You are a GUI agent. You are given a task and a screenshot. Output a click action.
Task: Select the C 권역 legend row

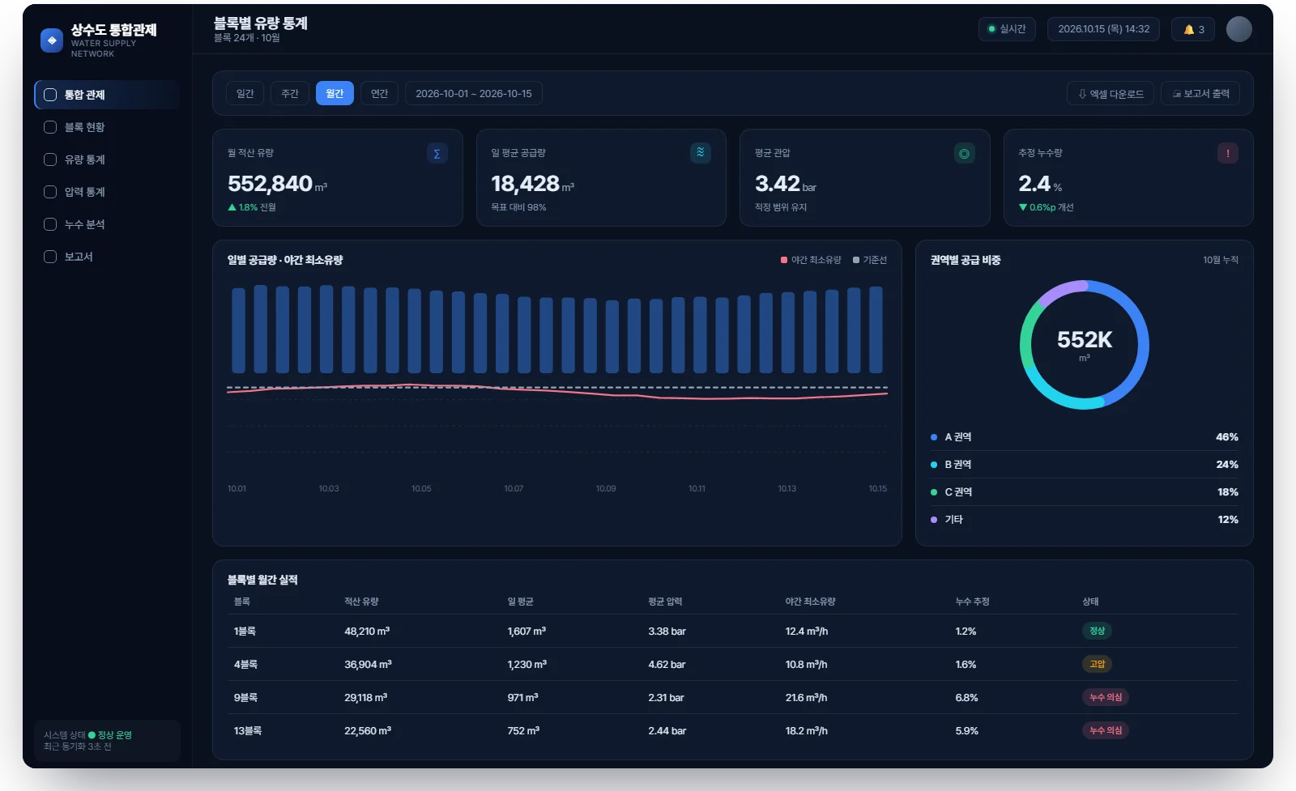tap(1084, 492)
